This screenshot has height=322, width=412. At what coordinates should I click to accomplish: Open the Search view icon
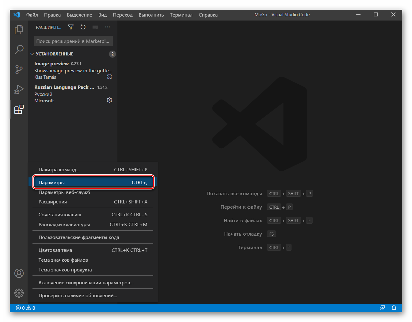[x=19, y=49]
